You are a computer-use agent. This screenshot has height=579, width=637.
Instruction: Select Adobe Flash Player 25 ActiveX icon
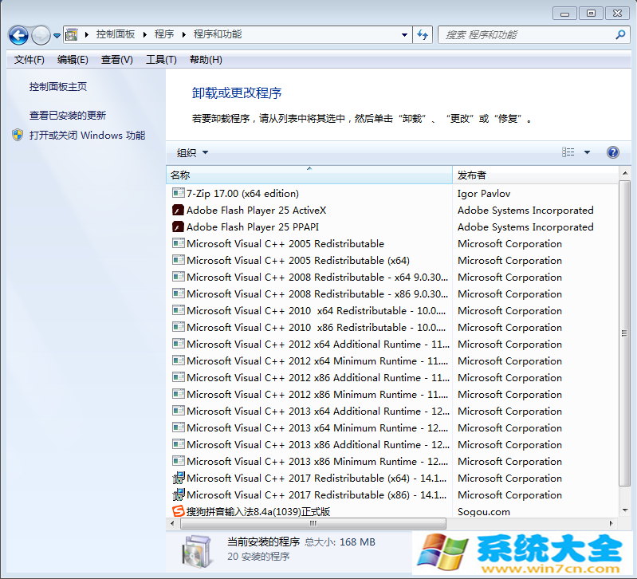(x=179, y=211)
